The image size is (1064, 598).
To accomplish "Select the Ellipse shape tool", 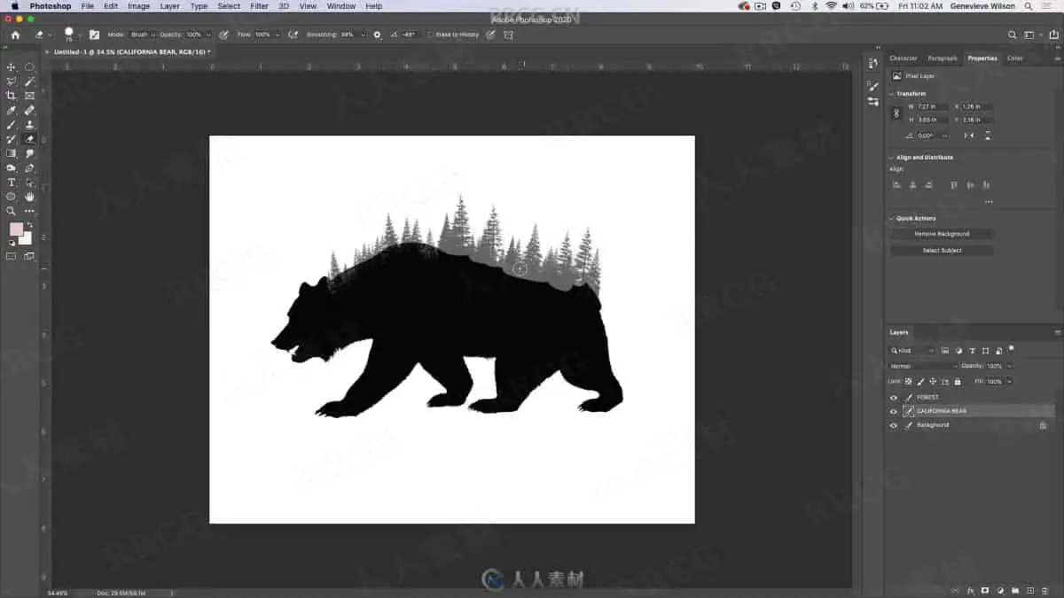I will tap(12, 197).
